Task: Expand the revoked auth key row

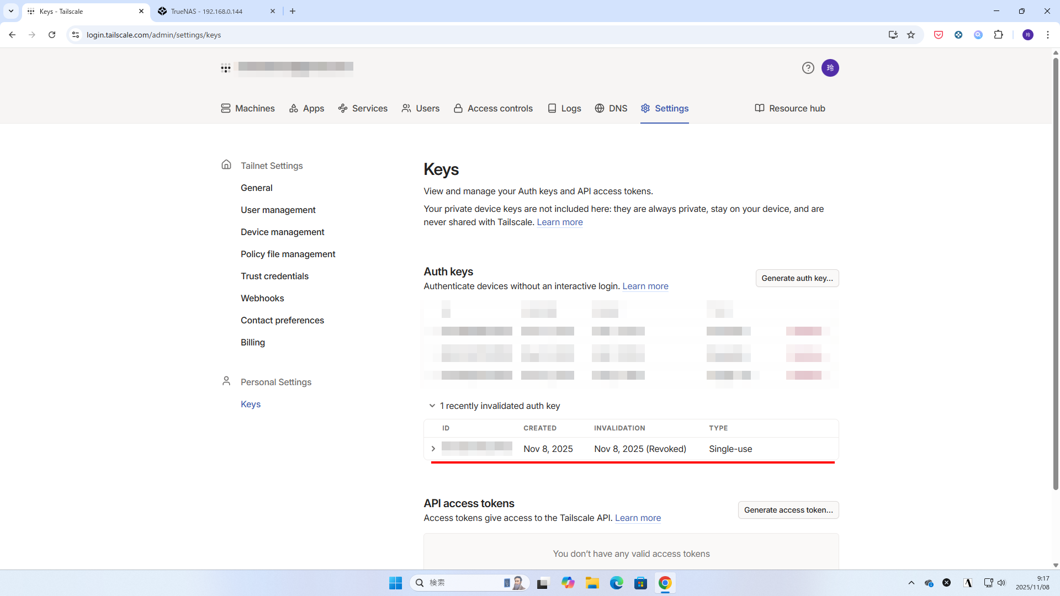Action: [x=433, y=449]
